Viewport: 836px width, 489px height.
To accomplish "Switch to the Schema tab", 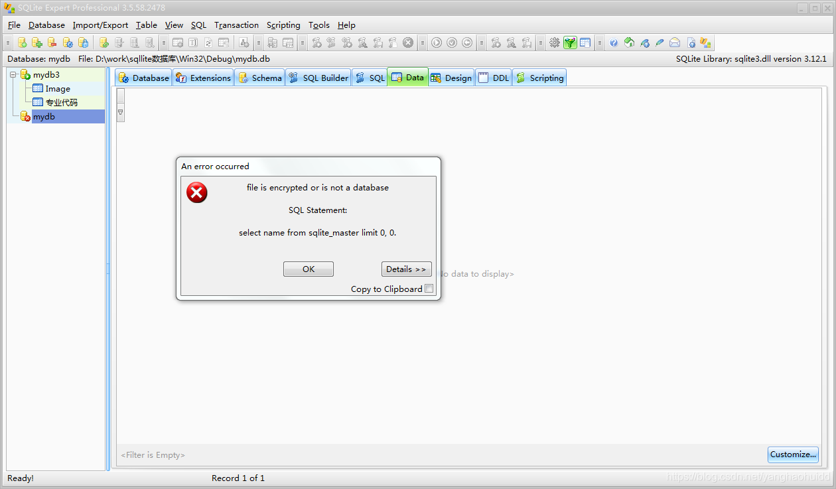I will pos(259,78).
